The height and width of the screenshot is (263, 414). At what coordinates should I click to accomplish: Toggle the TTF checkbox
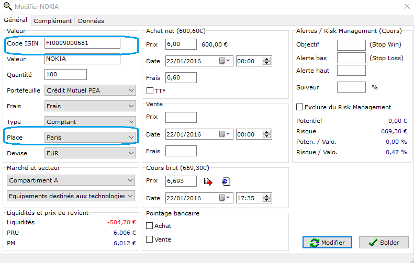[150, 91]
